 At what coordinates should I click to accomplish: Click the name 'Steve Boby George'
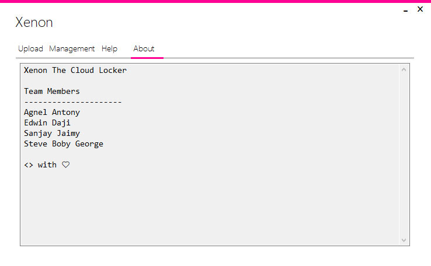coord(64,144)
